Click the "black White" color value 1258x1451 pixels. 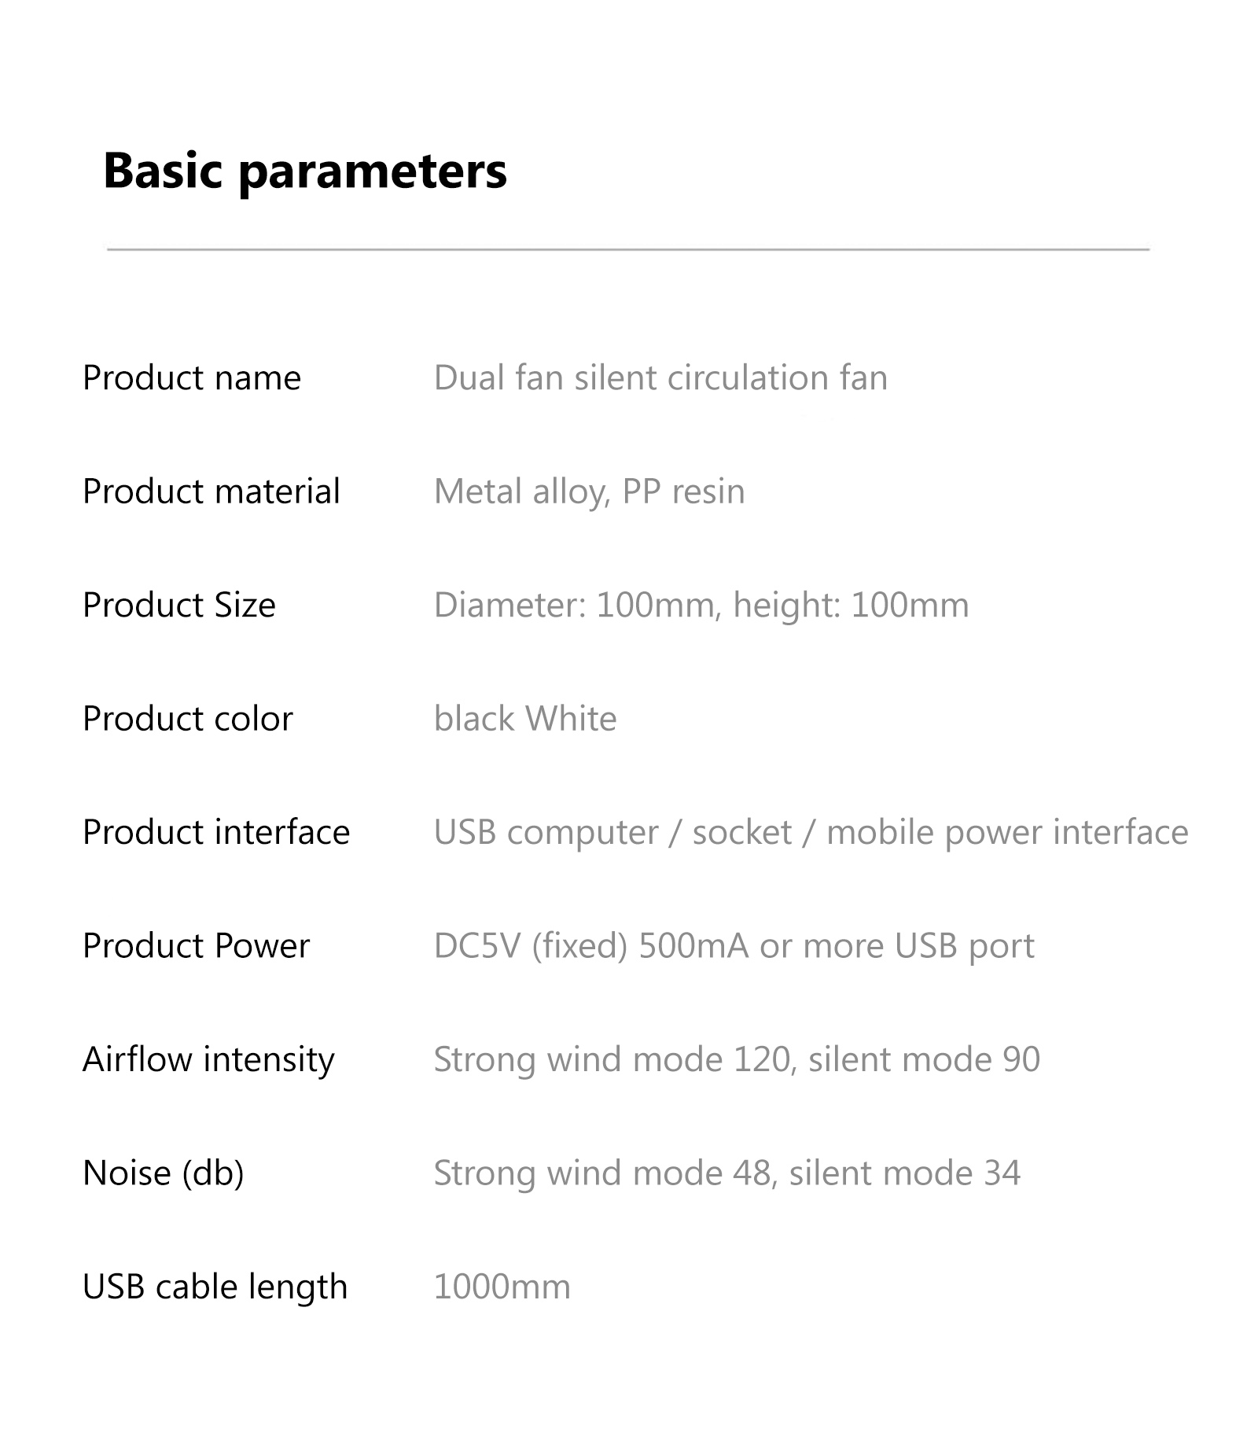pos(525,719)
